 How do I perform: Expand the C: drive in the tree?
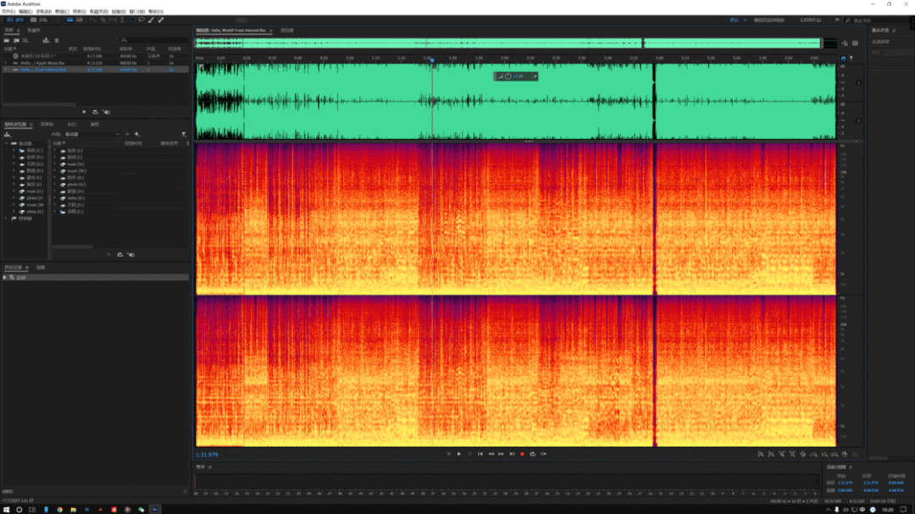point(14,150)
